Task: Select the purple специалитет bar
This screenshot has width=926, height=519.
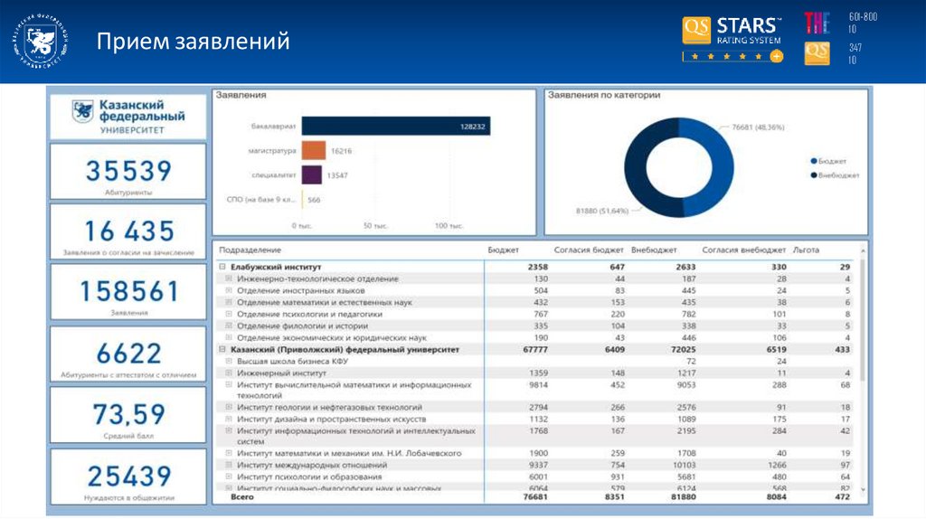Action: pos(312,175)
